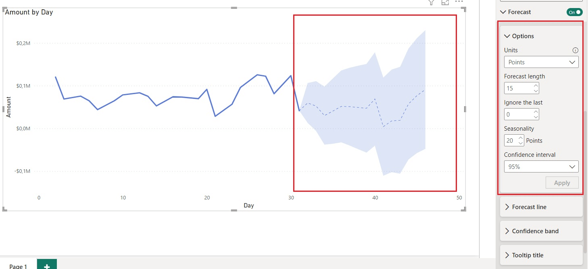Open the chart in focus mode
Screen dimensions: 588x269
coord(444,2)
